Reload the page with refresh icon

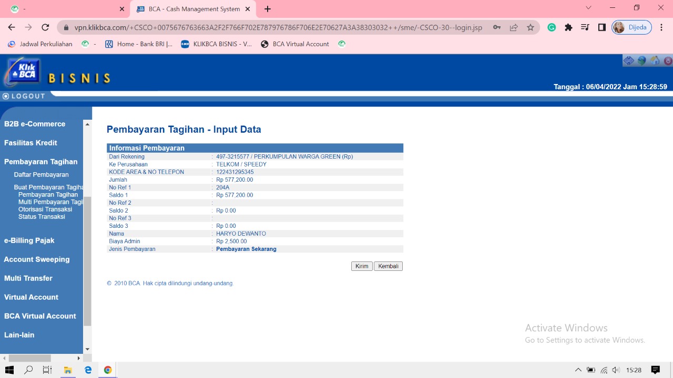45,27
